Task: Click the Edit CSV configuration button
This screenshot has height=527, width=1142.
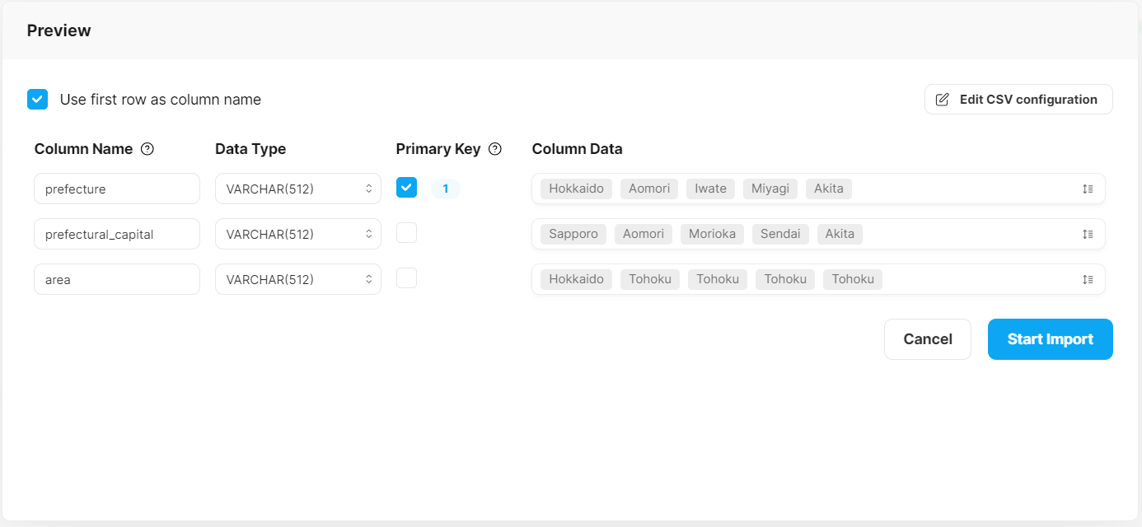Action: click(x=1018, y=99)
